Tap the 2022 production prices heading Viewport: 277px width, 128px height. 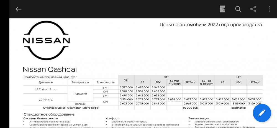tap(211, 25)
